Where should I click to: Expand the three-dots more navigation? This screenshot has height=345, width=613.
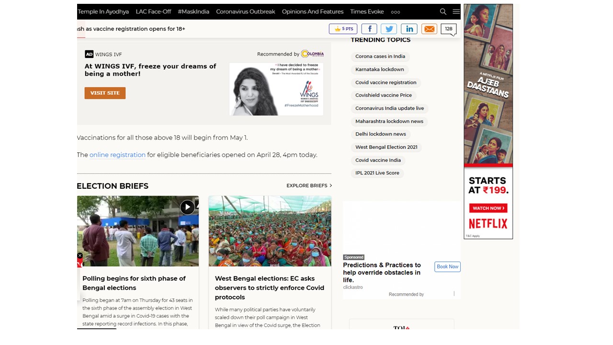pyautogui.click(x=396, y=12)
